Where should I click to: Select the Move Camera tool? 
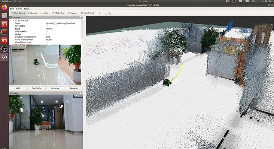[18, 13]
